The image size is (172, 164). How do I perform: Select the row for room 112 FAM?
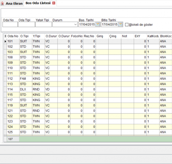tap(88, 79)
